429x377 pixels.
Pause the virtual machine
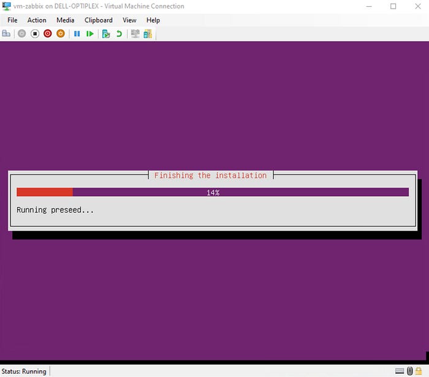tap(77, 34)
